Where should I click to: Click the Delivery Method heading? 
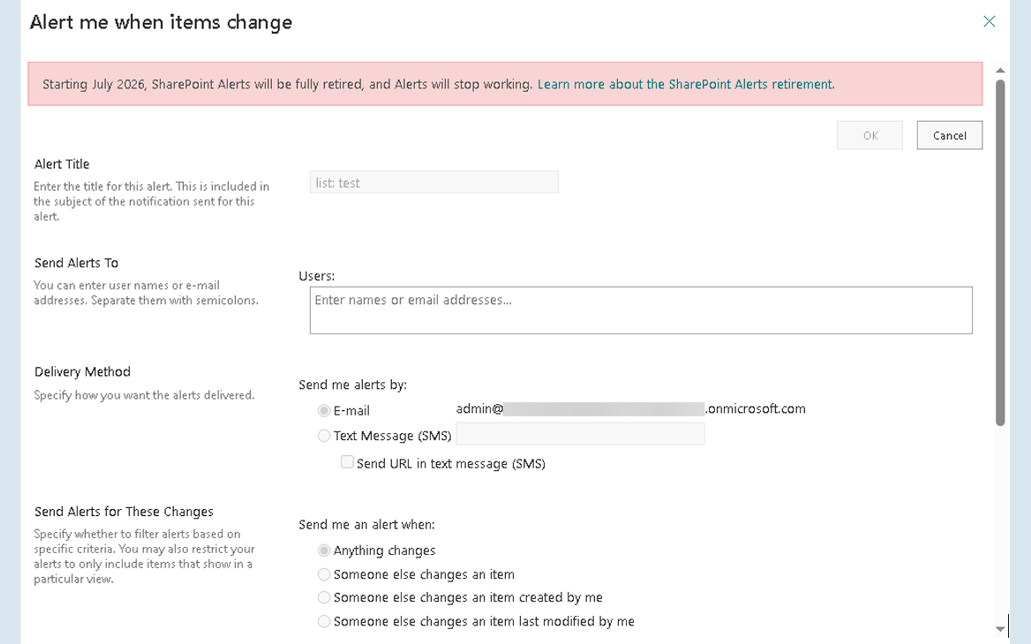tap(82, 372)
